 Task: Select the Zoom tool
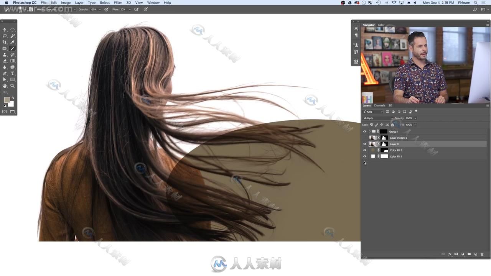pos(13,86)
